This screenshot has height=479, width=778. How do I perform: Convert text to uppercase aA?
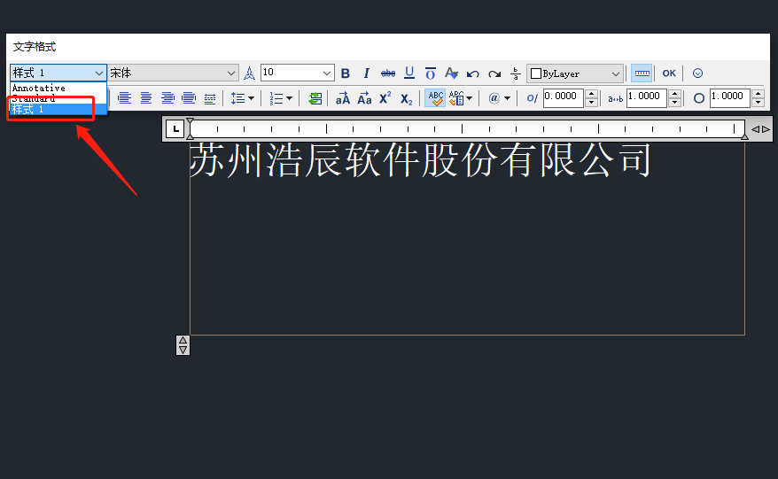[342, 98]
